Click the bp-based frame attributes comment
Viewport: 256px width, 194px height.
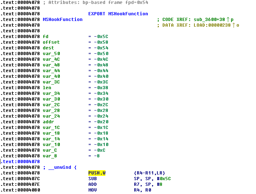click(96, 2)
